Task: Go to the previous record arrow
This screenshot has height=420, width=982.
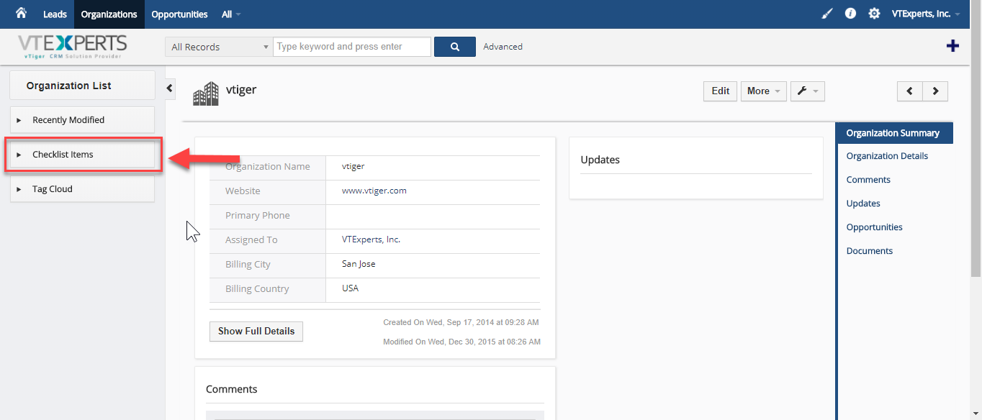Action: (x=910, y=91)
